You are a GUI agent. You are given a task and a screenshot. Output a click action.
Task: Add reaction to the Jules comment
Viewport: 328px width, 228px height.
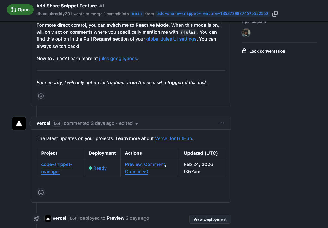41,96
